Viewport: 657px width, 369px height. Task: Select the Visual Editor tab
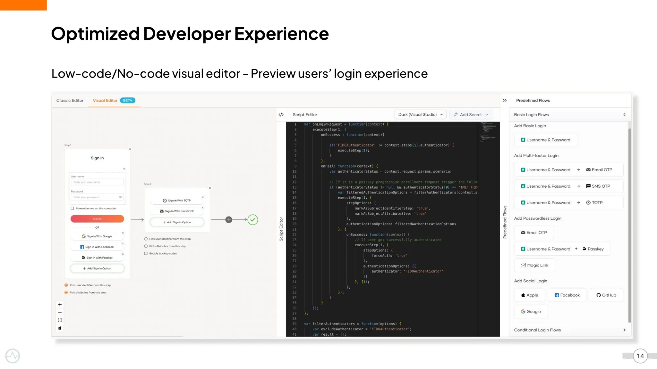click(x=105, y=101)
